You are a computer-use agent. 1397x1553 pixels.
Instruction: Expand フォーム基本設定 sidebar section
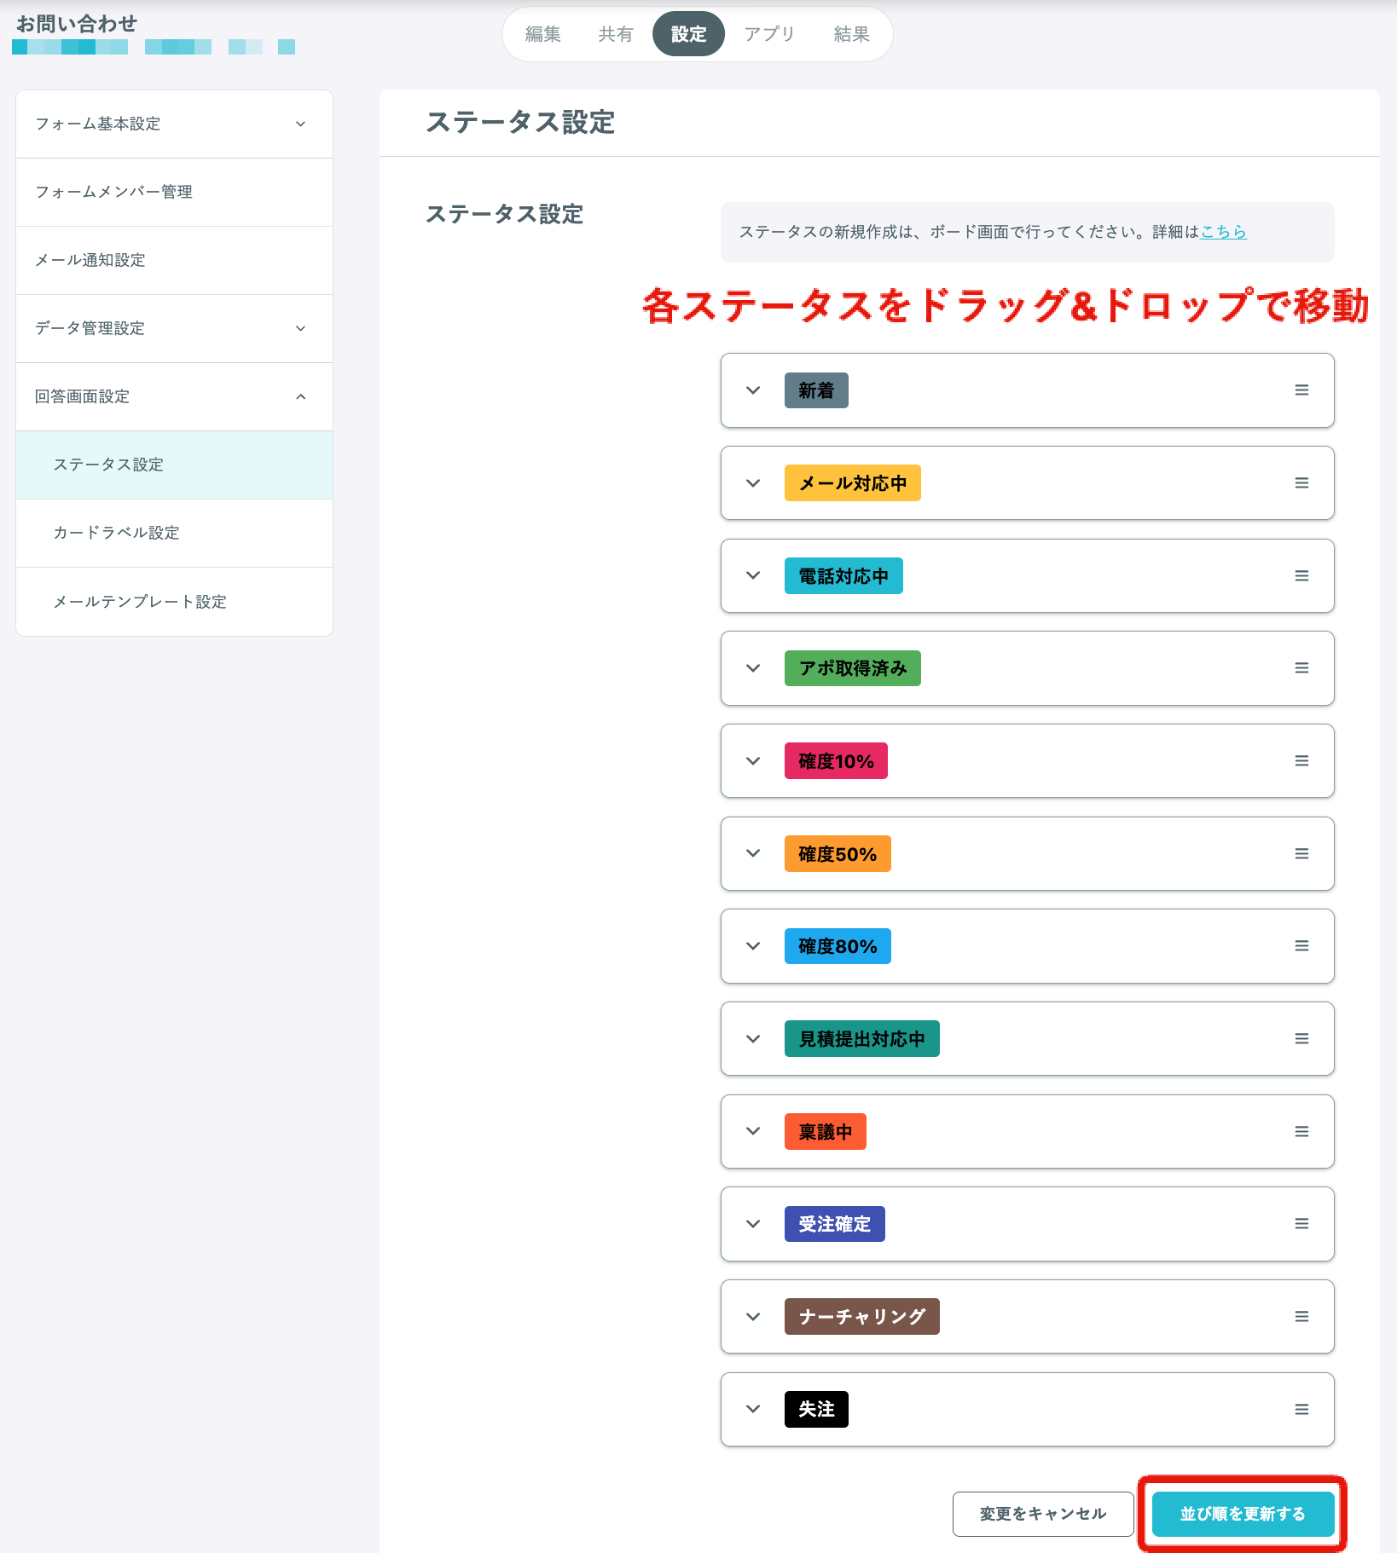coord(174,124)
